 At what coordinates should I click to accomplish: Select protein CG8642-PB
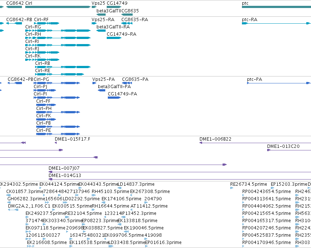20,79
